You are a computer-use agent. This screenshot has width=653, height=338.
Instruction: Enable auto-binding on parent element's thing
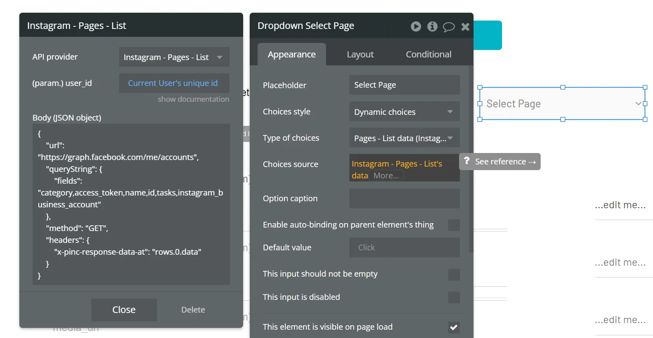click(x=454, y=225)
